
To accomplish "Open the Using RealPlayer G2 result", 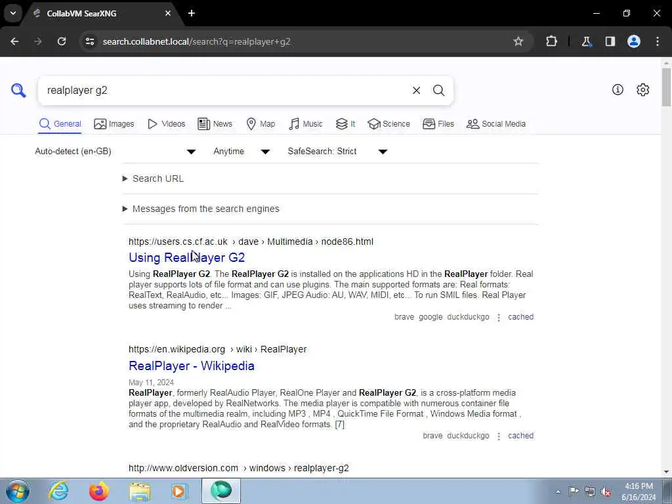I will click(186, 257).
